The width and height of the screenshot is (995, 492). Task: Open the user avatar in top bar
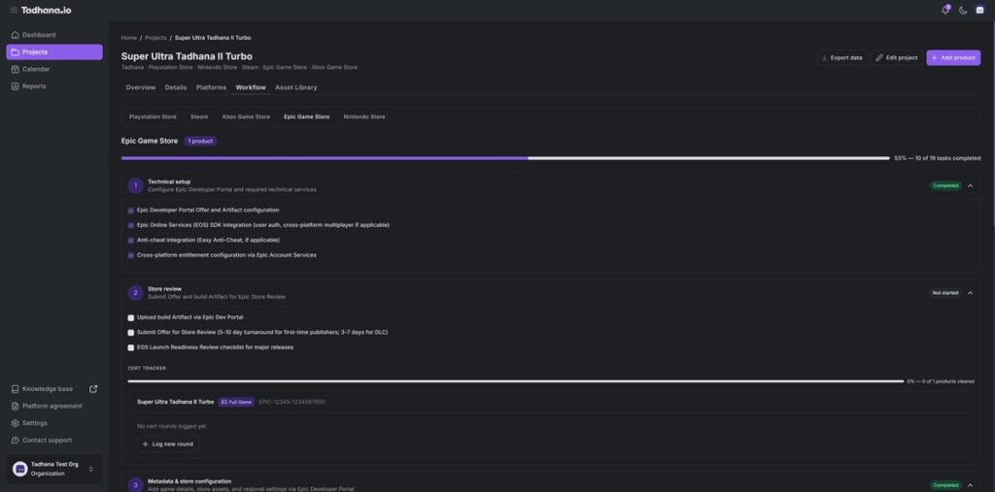coord(979,10)
